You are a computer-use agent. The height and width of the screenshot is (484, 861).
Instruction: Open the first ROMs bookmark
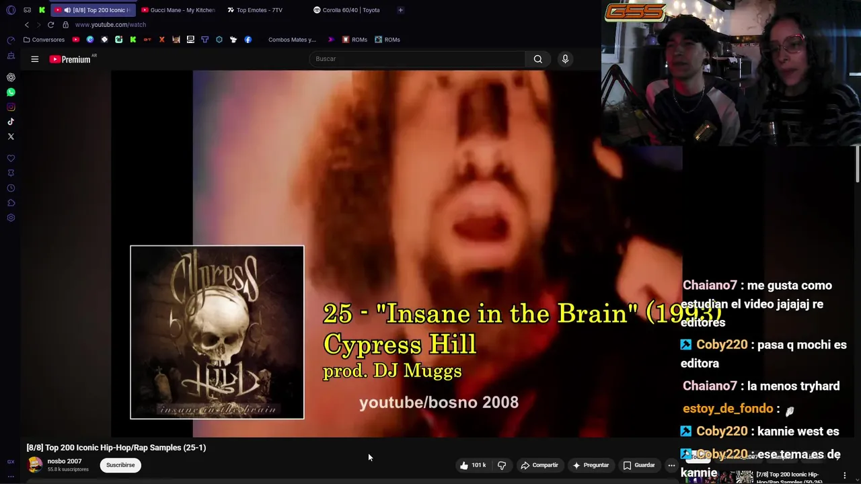(x=354, y=40)
